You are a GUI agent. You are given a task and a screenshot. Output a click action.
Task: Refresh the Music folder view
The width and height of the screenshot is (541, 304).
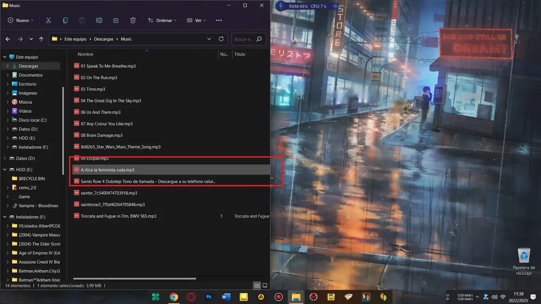[x=221, y=39]
